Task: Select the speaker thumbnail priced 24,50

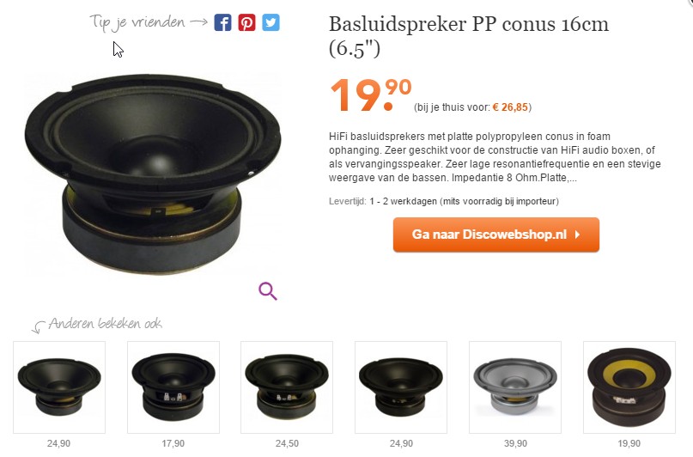Action: tap(287, 387)
